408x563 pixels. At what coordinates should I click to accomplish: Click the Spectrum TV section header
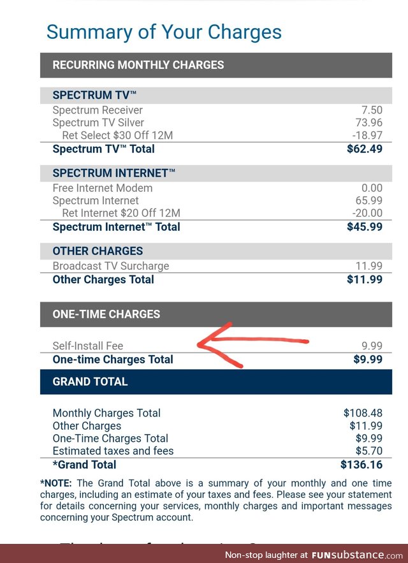pos(216,95)
